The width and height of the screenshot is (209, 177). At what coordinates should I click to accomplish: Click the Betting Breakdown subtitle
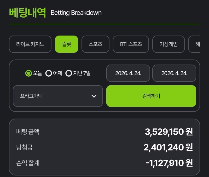[76, 13]
